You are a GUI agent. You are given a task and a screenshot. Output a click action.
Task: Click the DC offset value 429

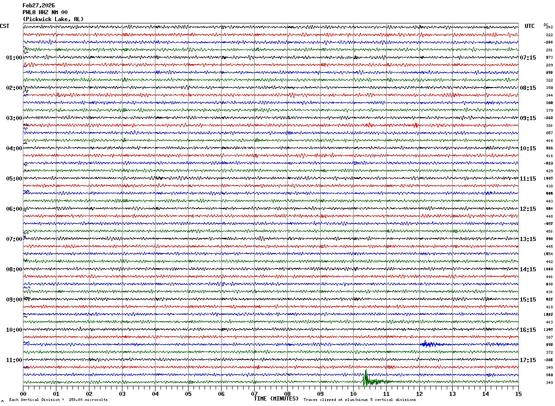pyautogui.click(x=549, y=171)
